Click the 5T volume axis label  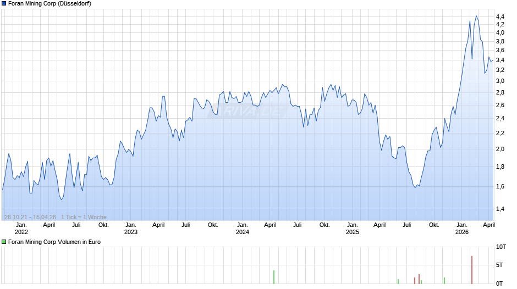point(499,265)
